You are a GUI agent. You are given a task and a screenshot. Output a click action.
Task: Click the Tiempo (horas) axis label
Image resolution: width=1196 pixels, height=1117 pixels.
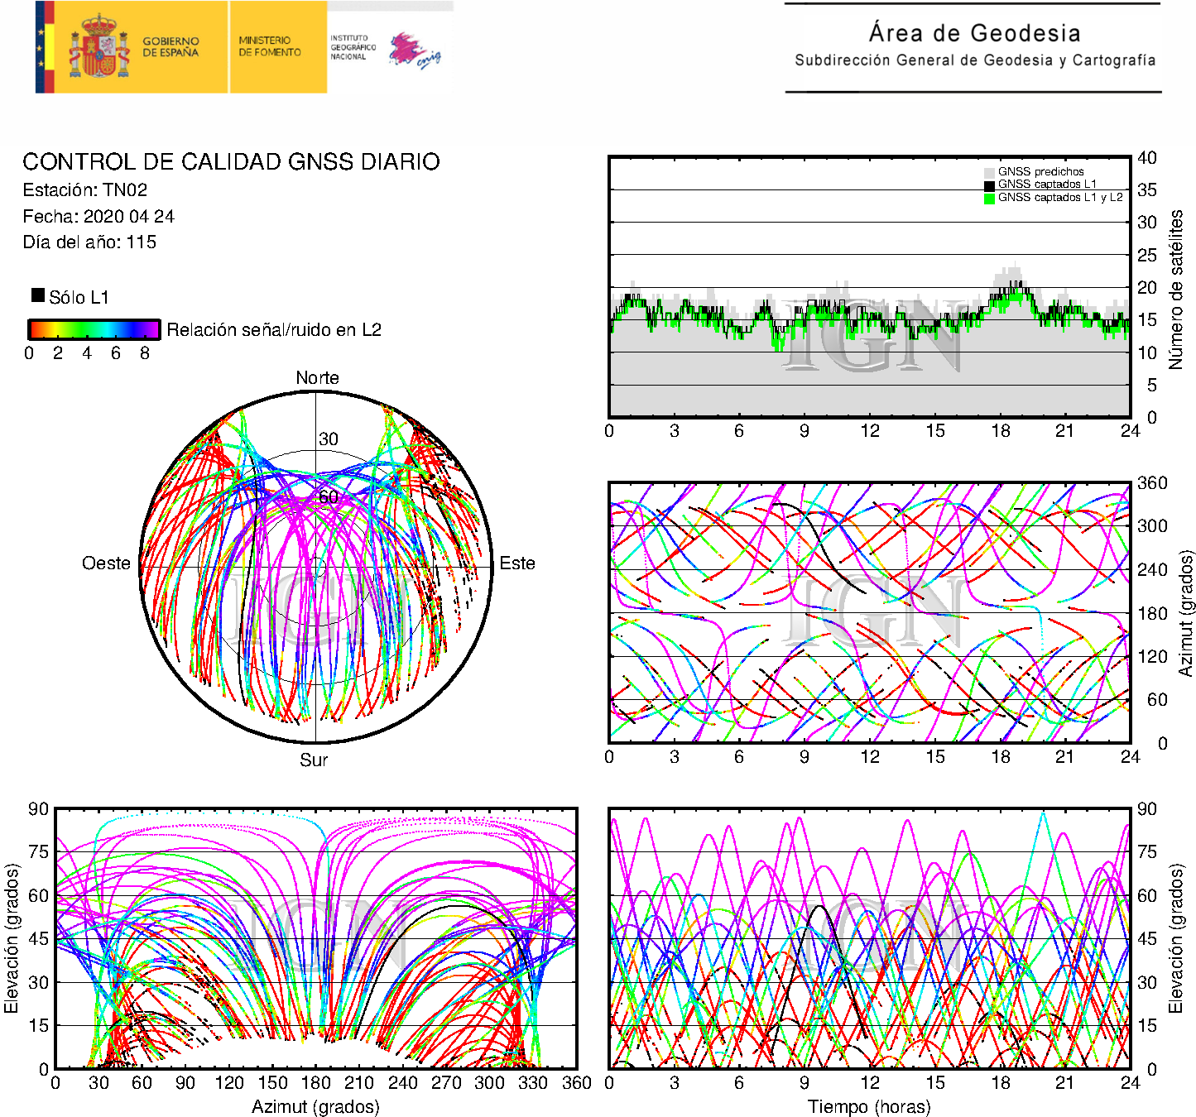tap(868, 1106)
